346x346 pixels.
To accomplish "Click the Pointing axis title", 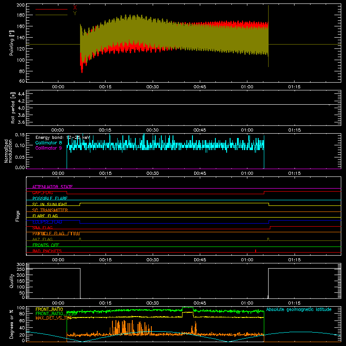I will point(12,43).
